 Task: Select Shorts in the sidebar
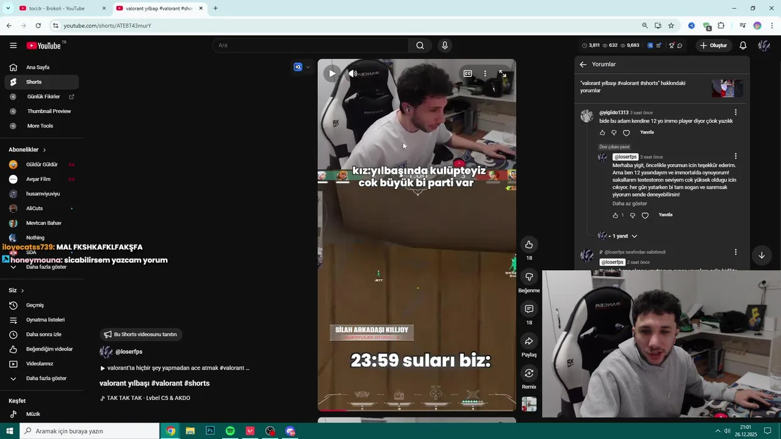click(41, 82)
